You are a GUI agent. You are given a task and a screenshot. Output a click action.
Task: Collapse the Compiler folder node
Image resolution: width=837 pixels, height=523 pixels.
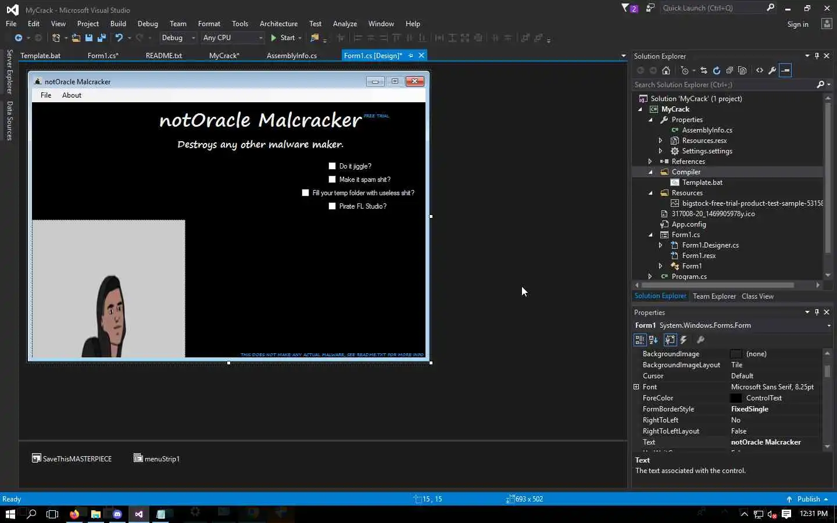click(650, 172)
